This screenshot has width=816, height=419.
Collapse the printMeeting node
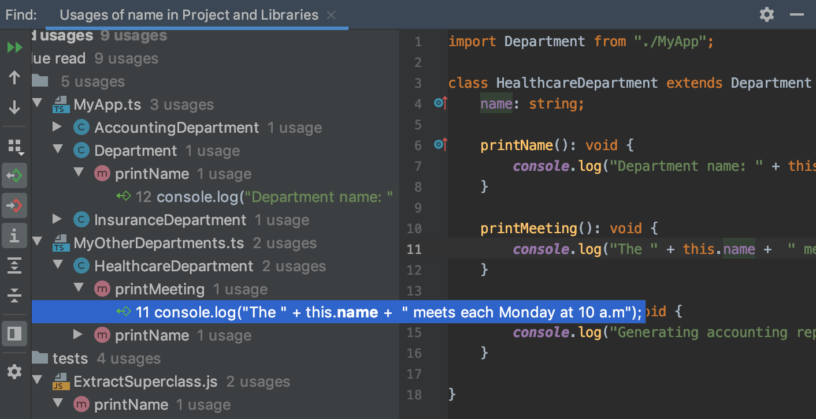[77, 289]
